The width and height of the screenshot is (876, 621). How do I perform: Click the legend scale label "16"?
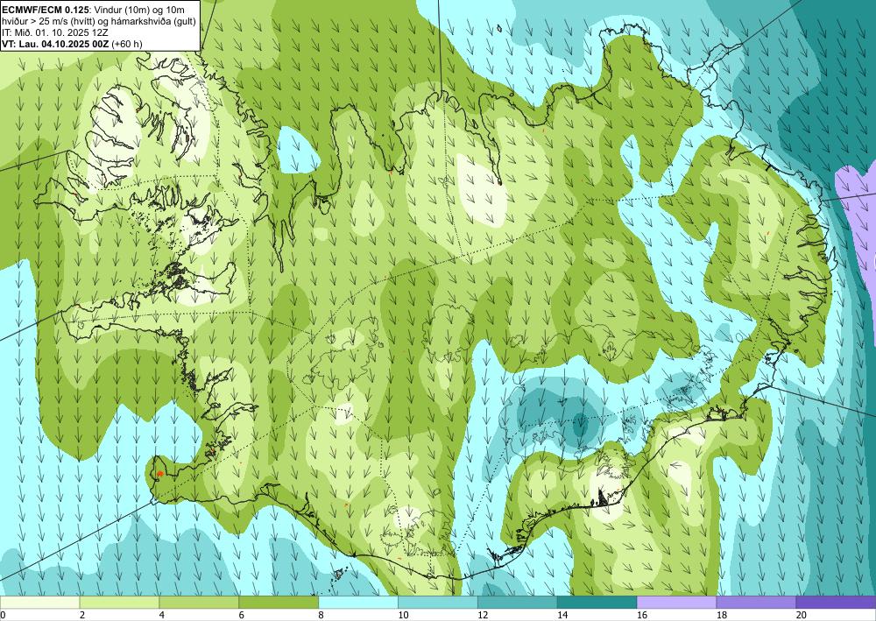[x=642, y=616]
